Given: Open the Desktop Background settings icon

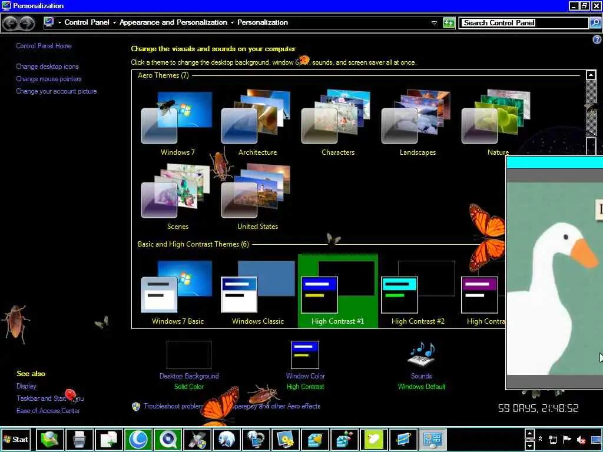Looking at the screenshot, I should click(x=189, y=355).
